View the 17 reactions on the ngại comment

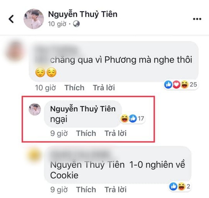[132, 118]
